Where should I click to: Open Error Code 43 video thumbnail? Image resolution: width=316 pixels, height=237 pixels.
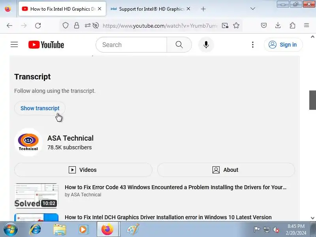[36, 196]
